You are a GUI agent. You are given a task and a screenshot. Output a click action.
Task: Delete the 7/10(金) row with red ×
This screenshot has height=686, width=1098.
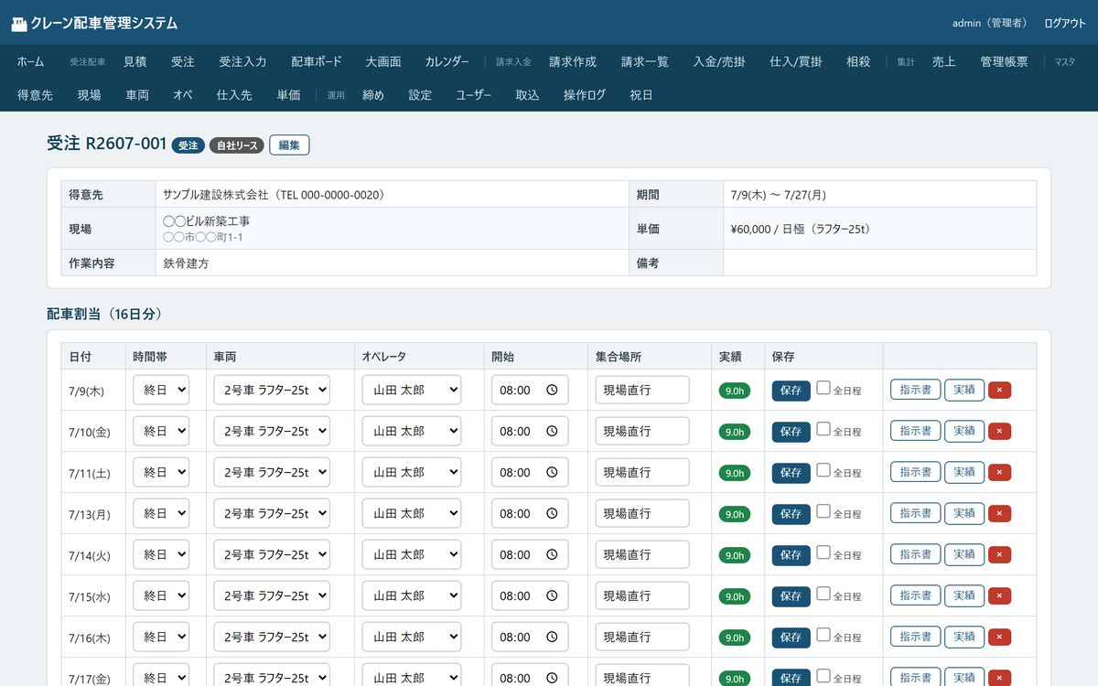point(999,431)
